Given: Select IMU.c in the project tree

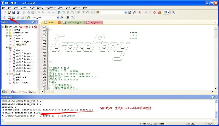Looking at the screenshot, I should coord(19,80).
